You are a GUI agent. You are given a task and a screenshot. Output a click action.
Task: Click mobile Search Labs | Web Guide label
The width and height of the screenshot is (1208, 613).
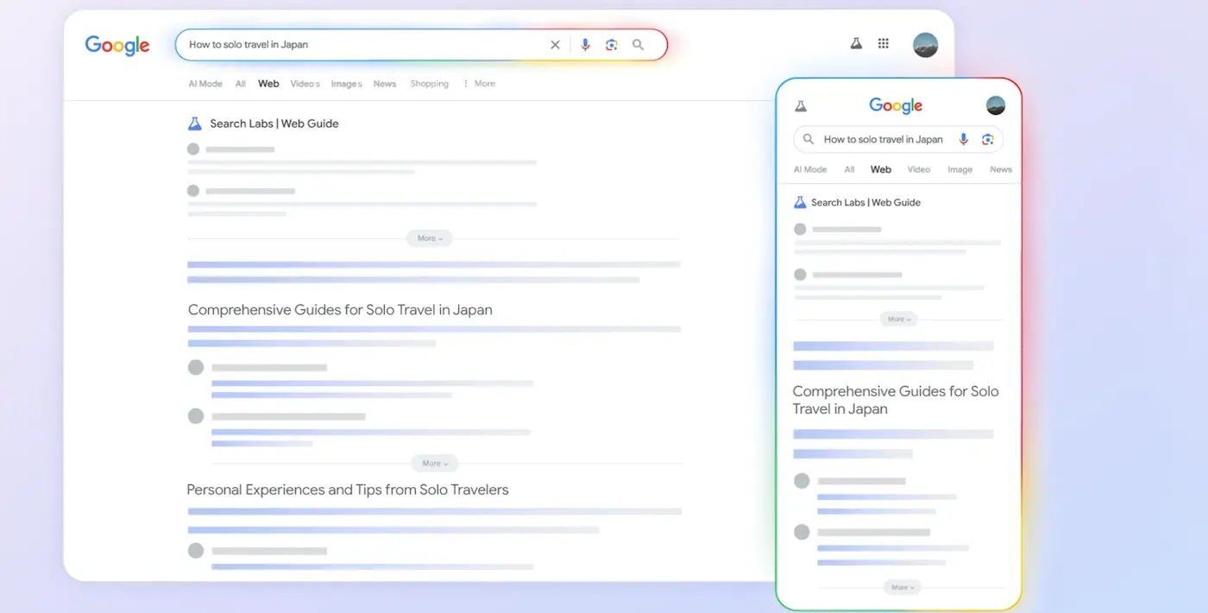(865, 202)
